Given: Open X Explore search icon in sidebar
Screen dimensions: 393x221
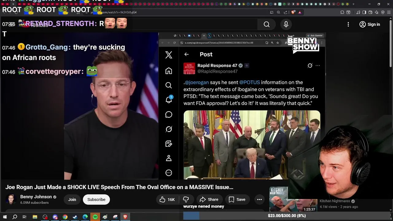Looking at the screenshot, I should [169, 85].
